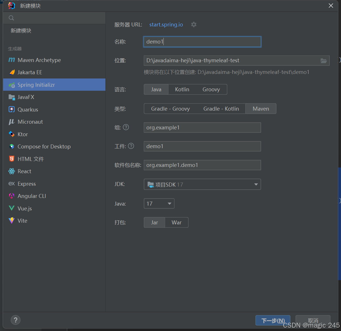Choose Gradle - Kotlin build type
The width and height of the screenshot is (341, 331).
(x=221, y=109)
